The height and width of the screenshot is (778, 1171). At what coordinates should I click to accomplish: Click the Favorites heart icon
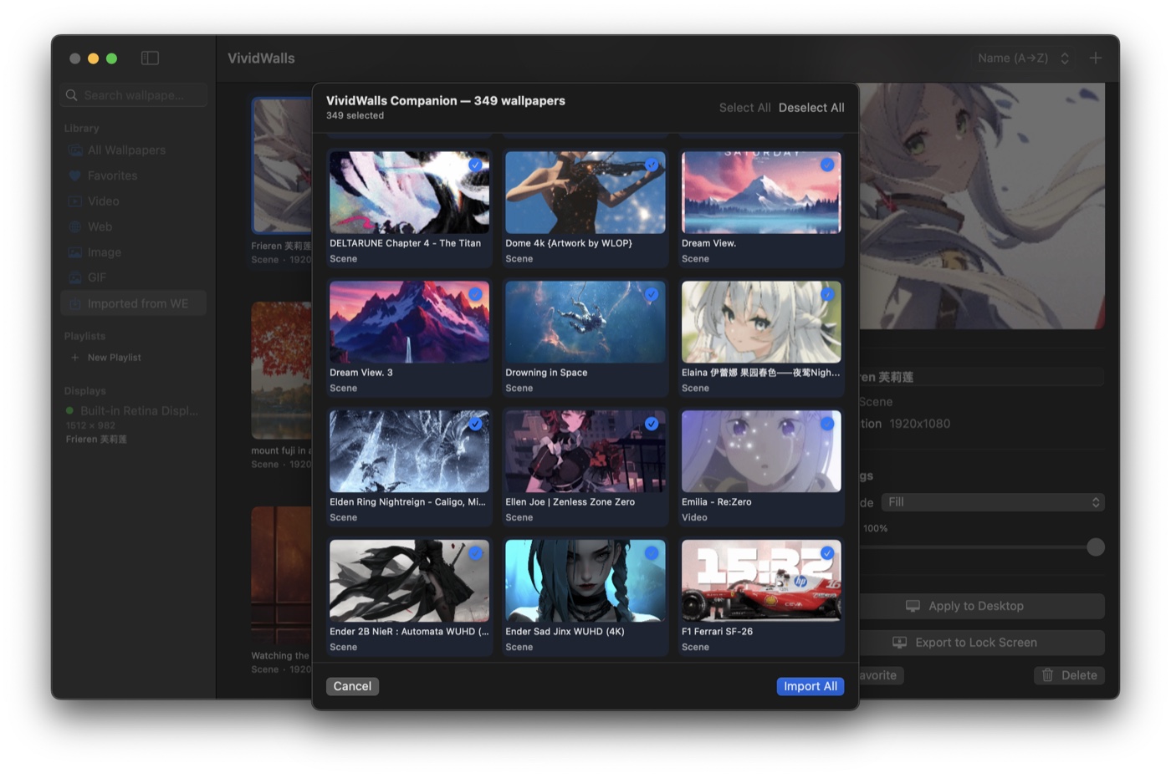tap(75, 175)
